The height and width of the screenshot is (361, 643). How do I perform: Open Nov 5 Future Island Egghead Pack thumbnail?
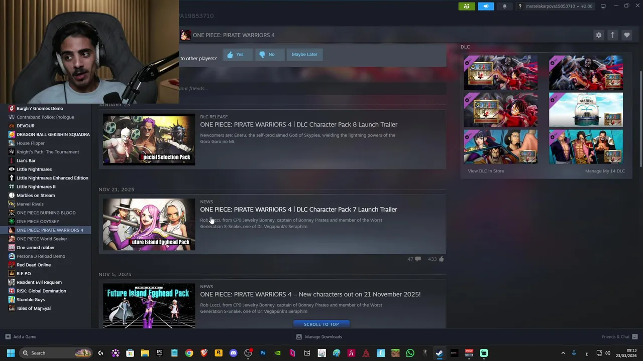(x=149, y=306)
